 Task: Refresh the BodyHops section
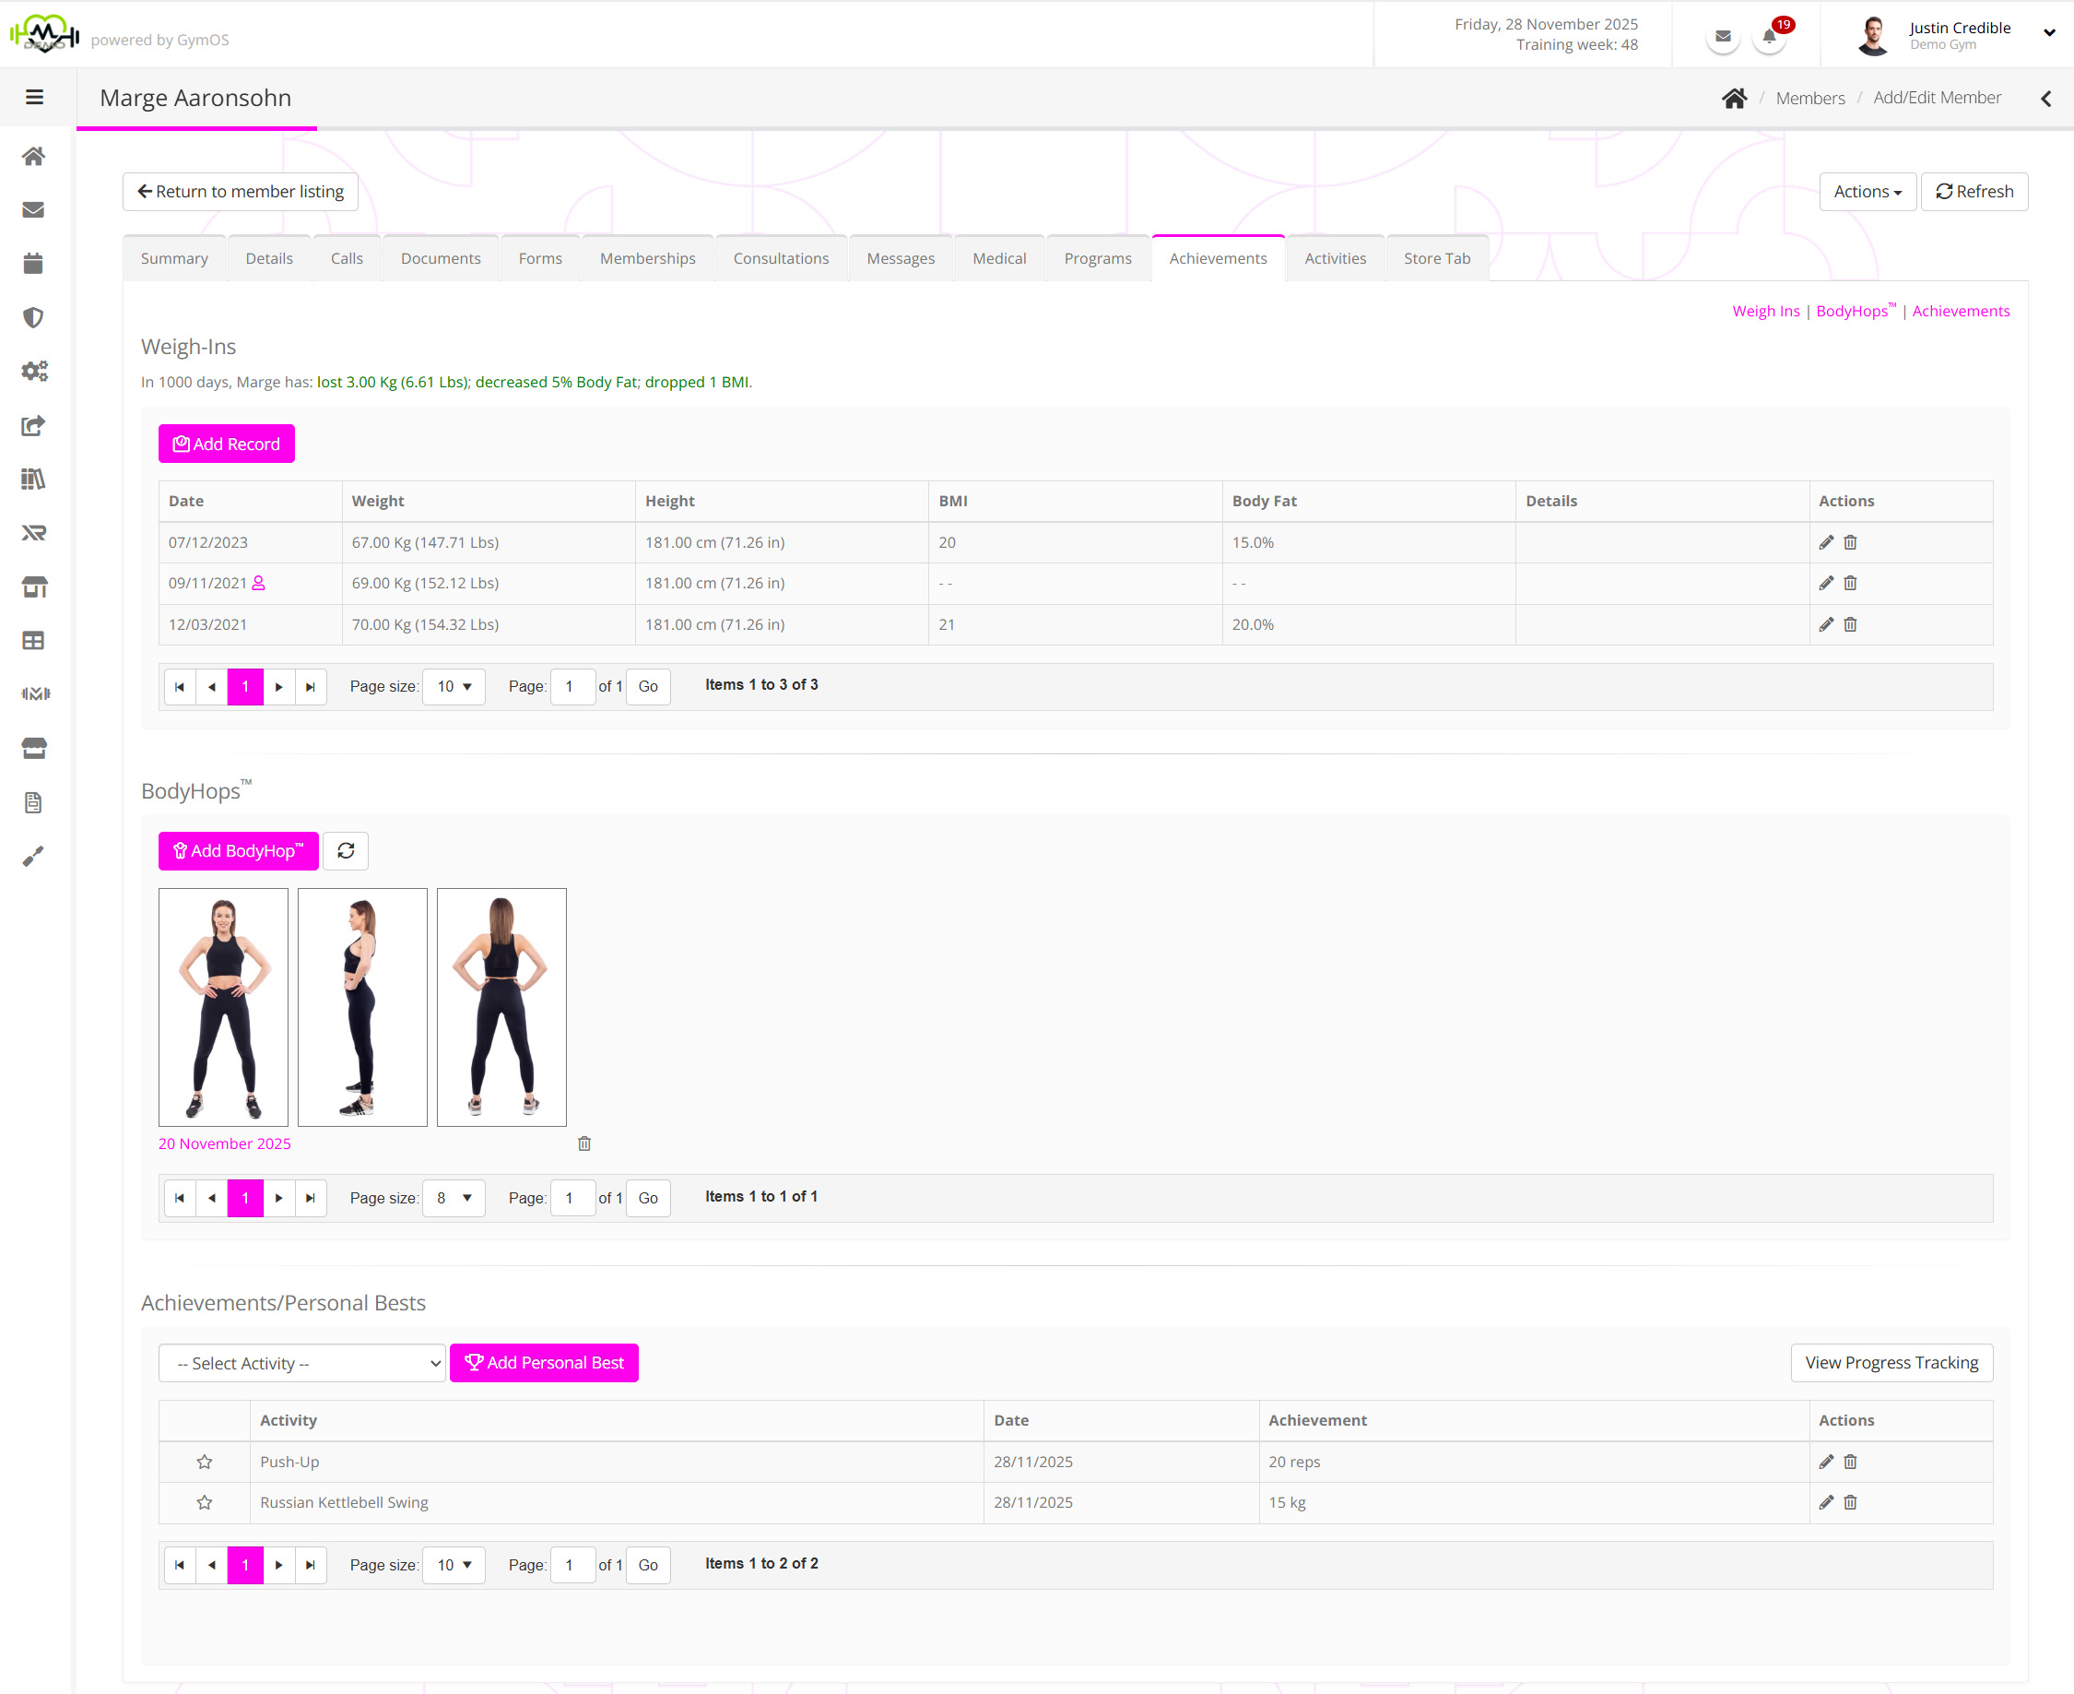(346, 851)
